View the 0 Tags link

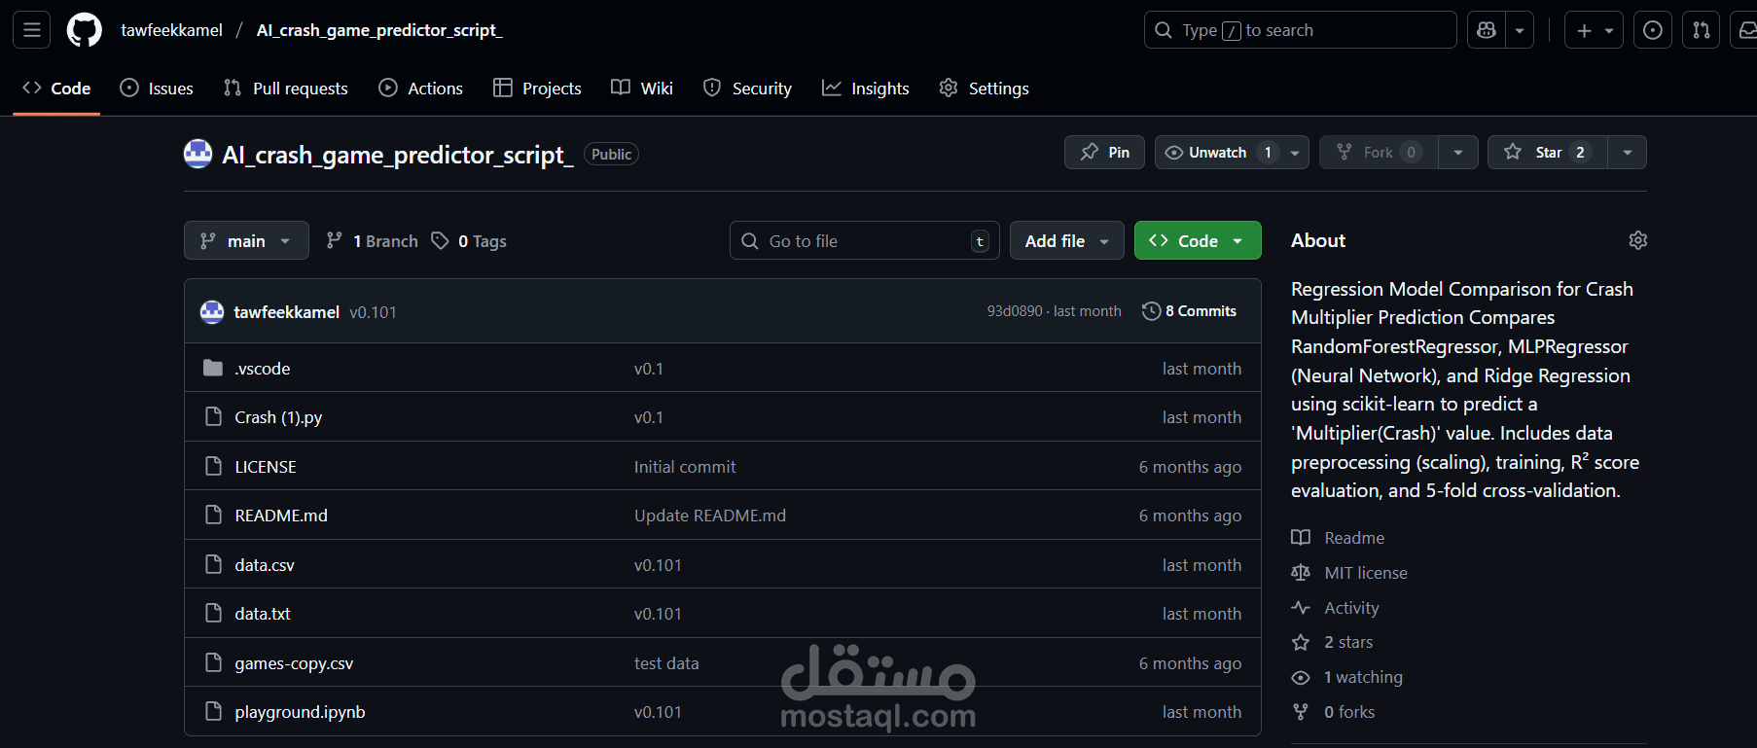tap(469, 241)
